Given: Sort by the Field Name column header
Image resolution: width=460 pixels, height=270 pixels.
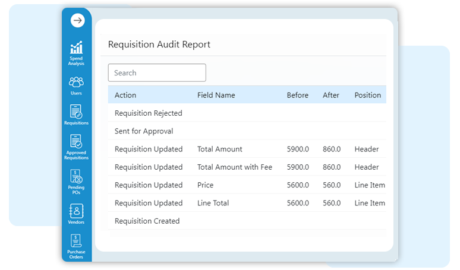Looking at the screenshot, I should 216,95.
